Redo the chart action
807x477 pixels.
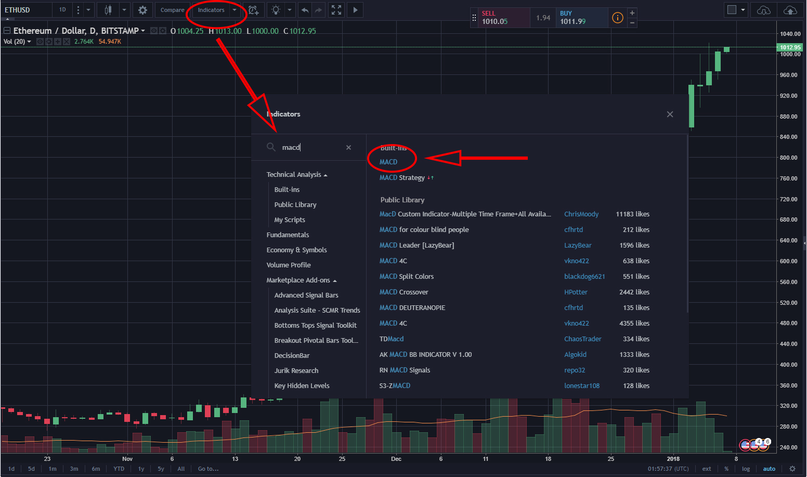click(x=318, y=10)
